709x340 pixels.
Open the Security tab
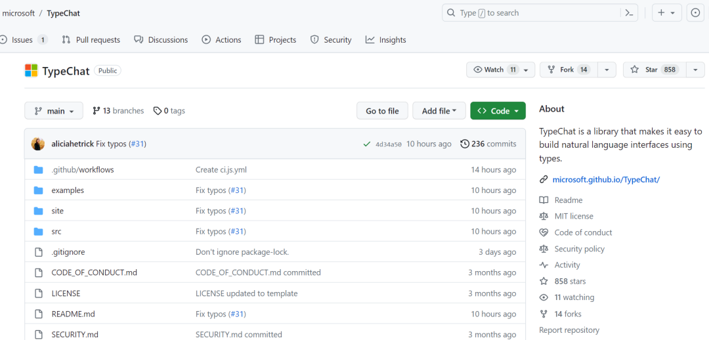click(331, 40)
